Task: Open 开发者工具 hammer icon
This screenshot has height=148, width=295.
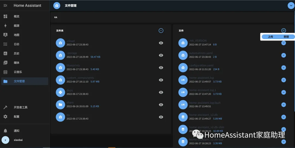Action: [5, 107]
